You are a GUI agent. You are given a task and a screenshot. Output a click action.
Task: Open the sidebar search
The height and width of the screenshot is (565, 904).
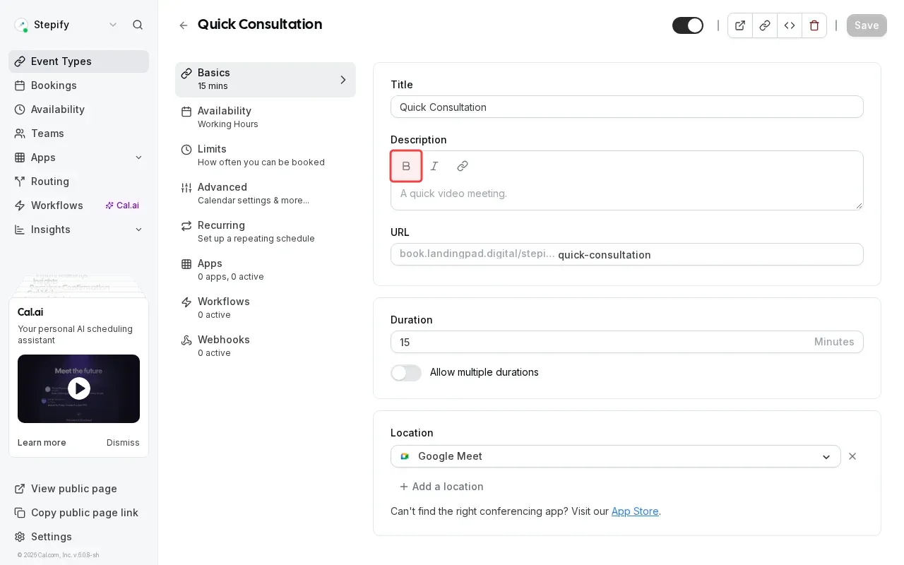[x=138, y=25]
